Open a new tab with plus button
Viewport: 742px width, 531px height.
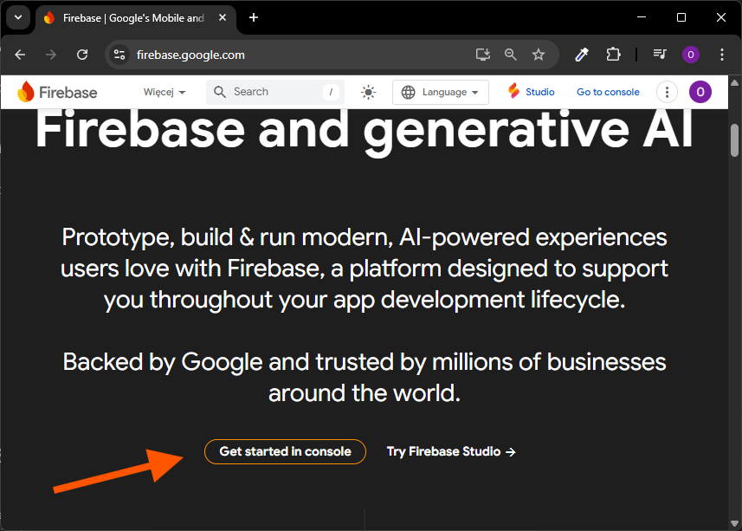pos(254,18)
